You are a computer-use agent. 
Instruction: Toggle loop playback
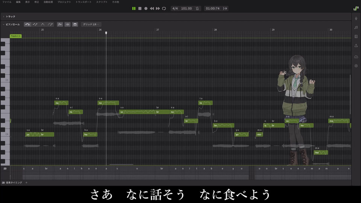pyautogui.click(x=164, y=9)
